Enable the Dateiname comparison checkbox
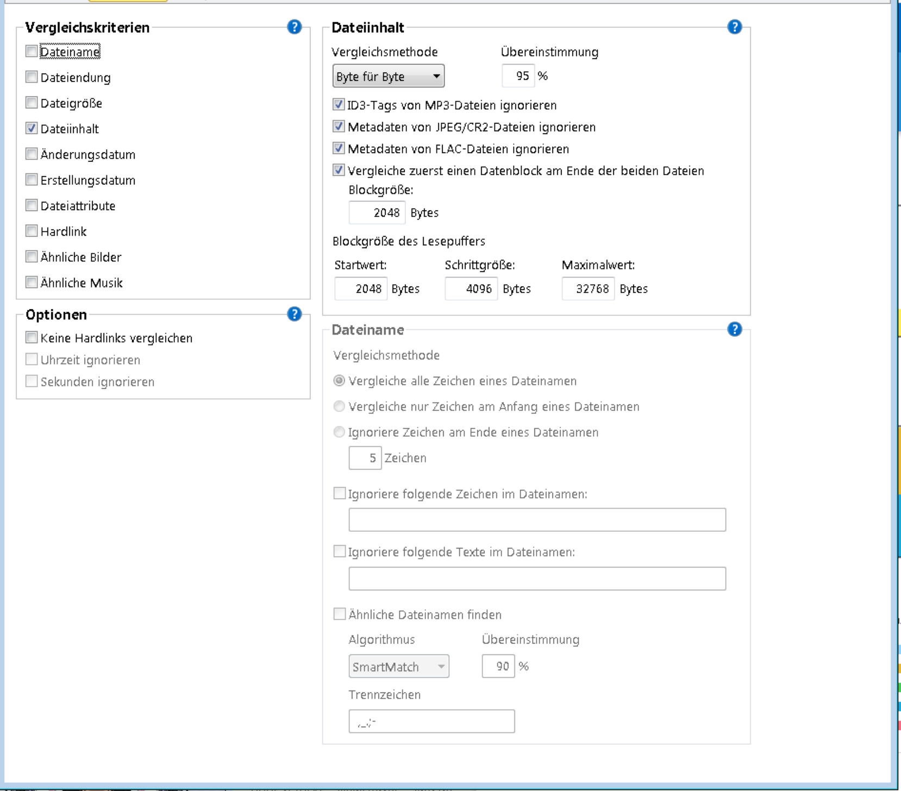This screenshot has width=901, height=791. (32, 52)
